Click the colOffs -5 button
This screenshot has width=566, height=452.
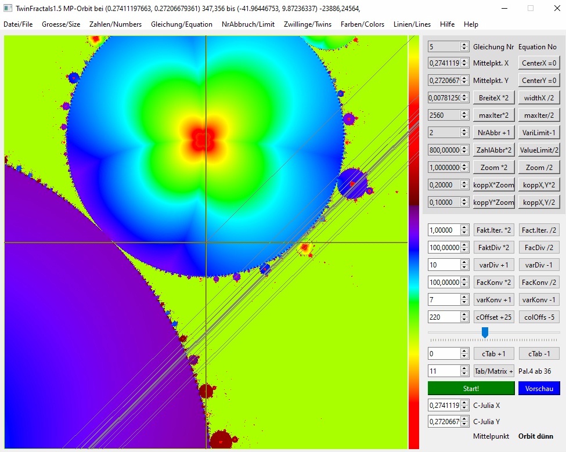pos(539,317)
